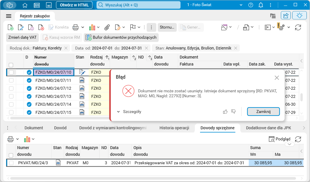
Task: Open the company selector dropdown arrow
Action: pos(241,5)
